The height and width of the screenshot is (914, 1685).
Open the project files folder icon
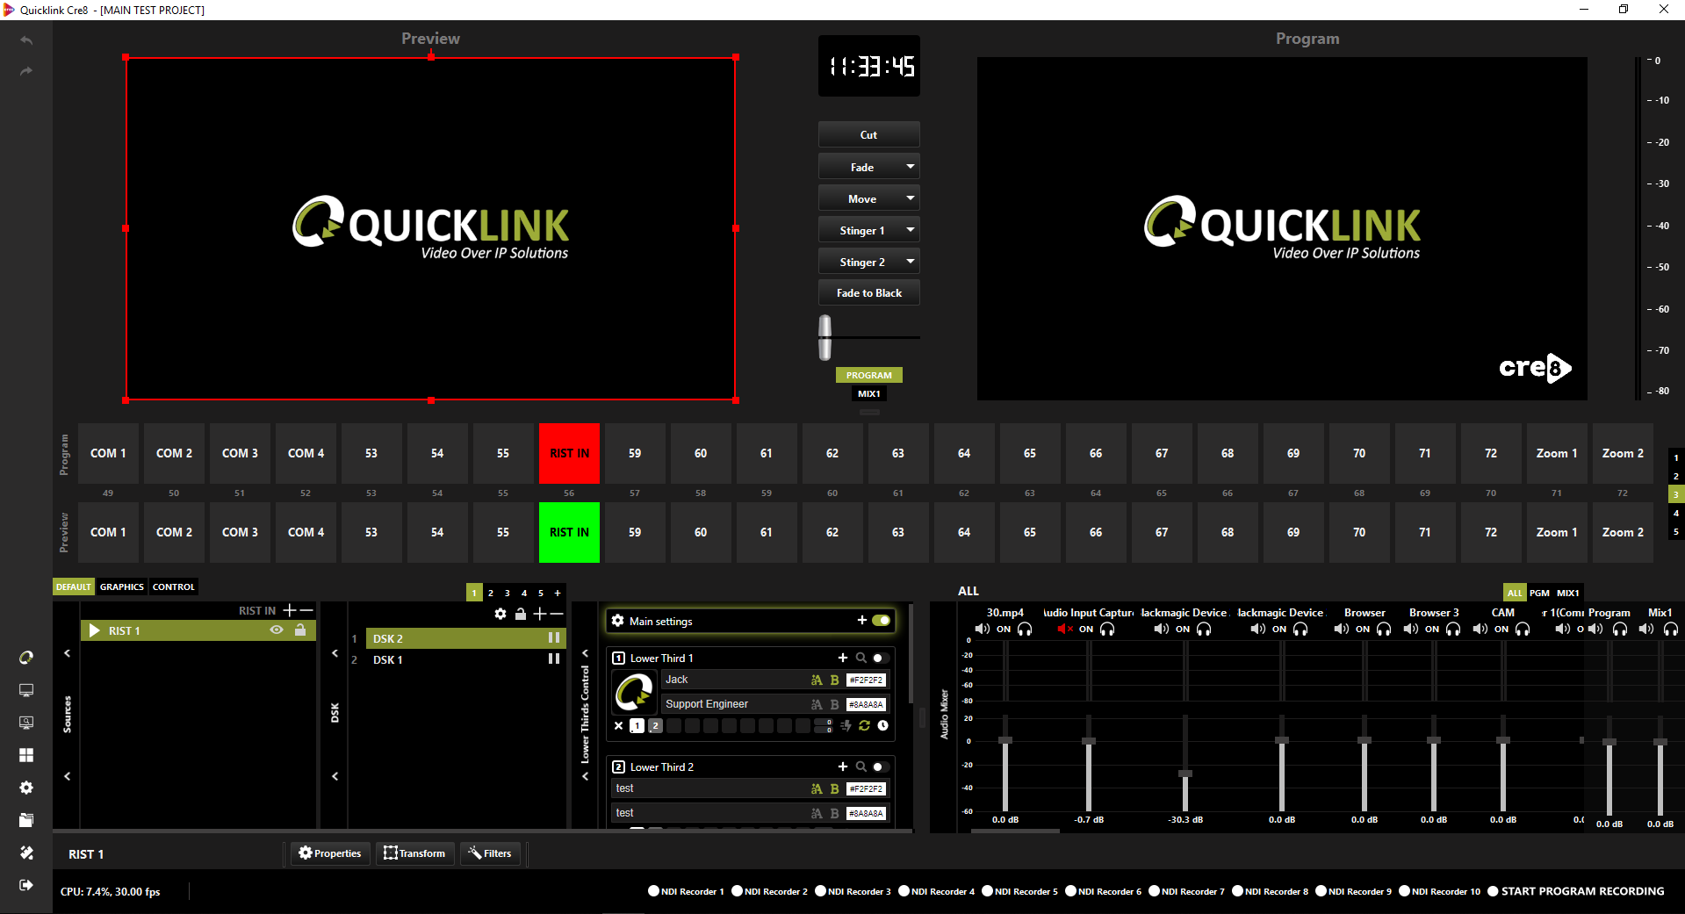26,820
